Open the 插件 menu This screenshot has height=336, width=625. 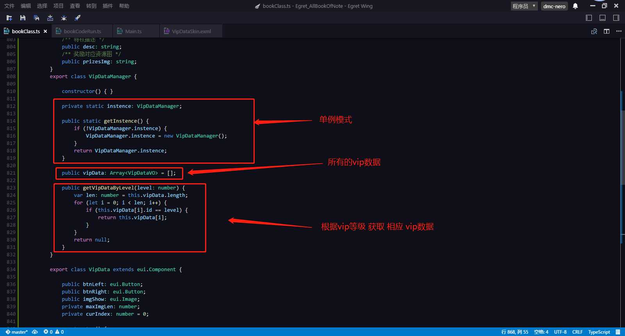click(108, 6)
